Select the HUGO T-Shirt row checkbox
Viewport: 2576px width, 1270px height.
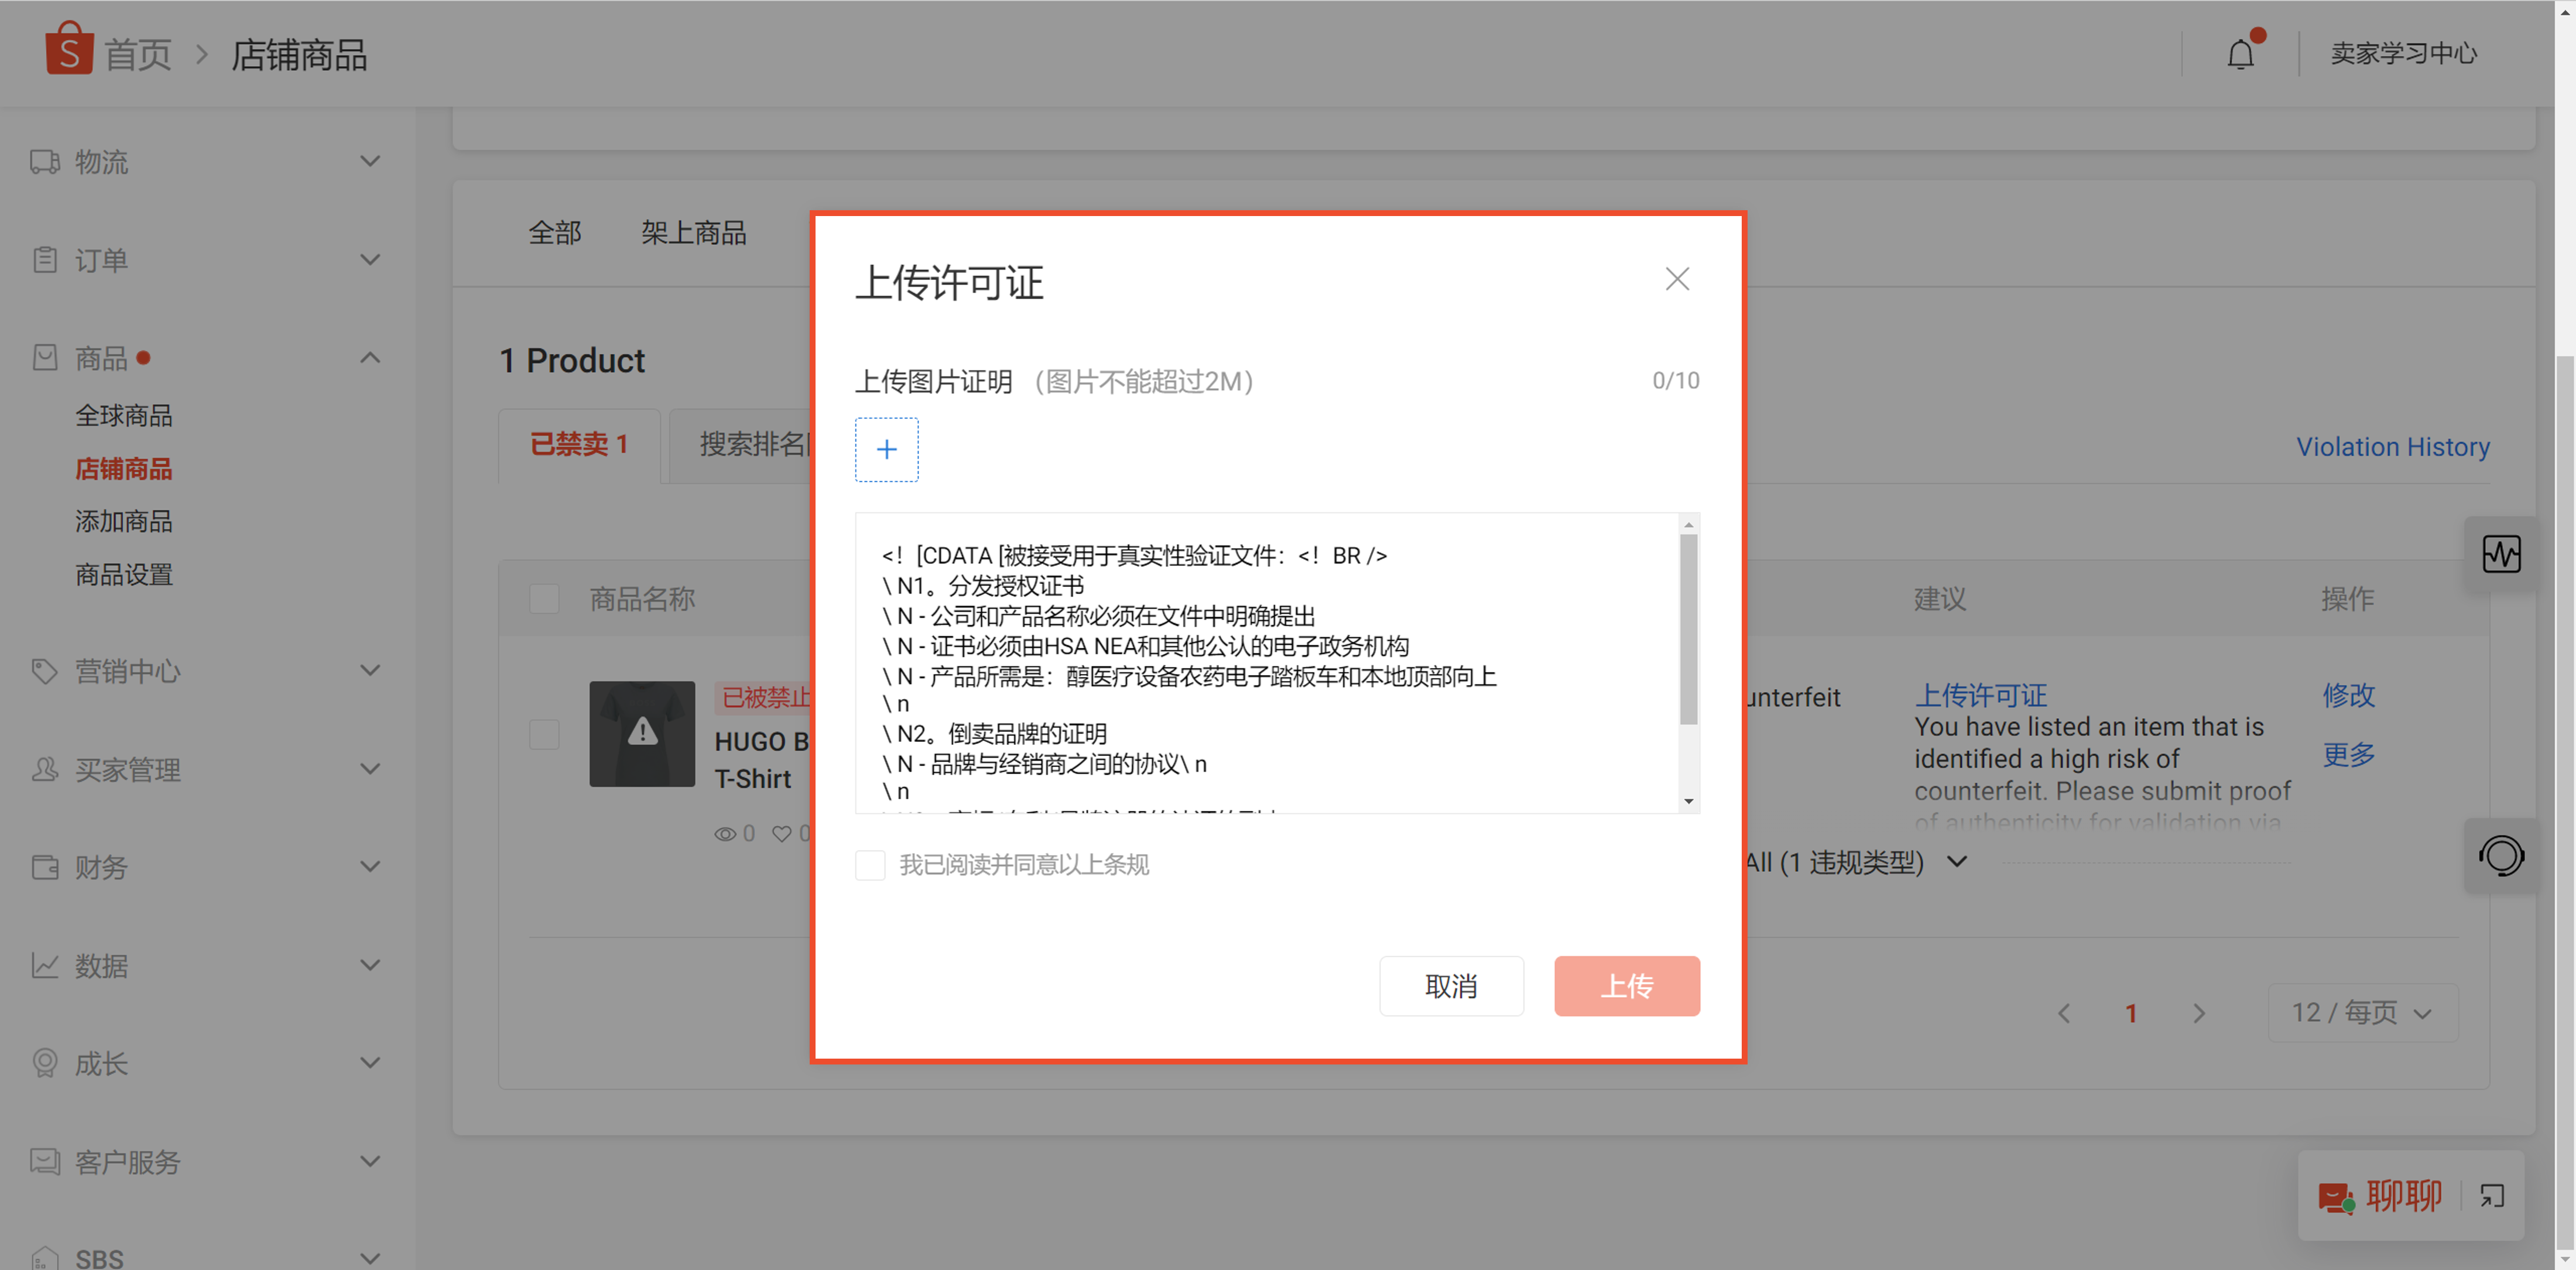(x=544, y=735)
